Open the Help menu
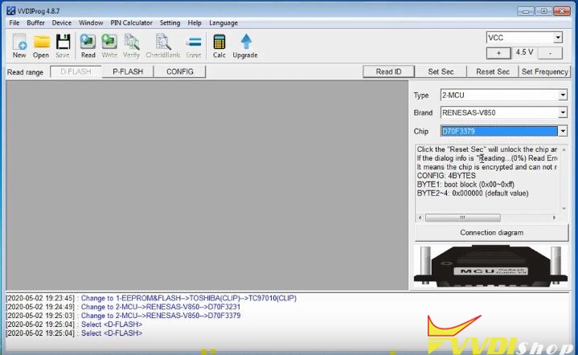 click(x=195, y=22)
